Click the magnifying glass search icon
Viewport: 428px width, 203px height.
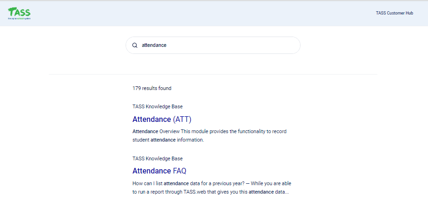(135, 45)
